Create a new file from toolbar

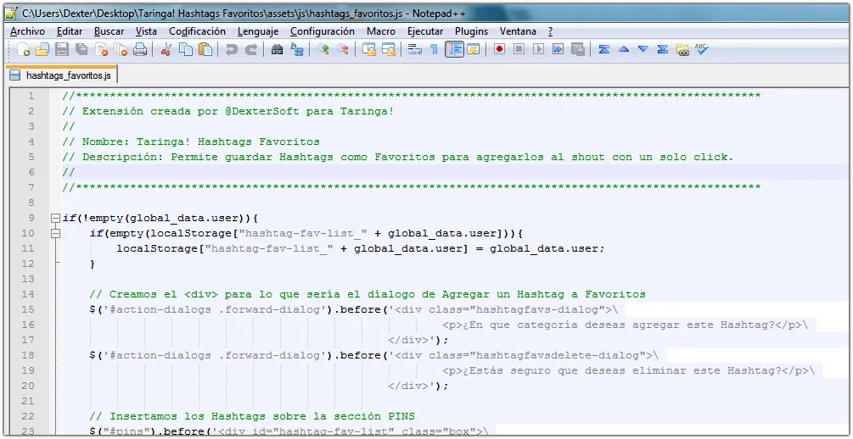[23, 50]
